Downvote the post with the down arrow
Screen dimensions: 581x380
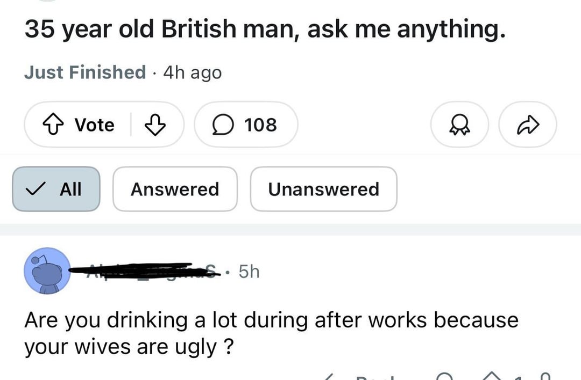pyautogui.click(x=154, y=125)
